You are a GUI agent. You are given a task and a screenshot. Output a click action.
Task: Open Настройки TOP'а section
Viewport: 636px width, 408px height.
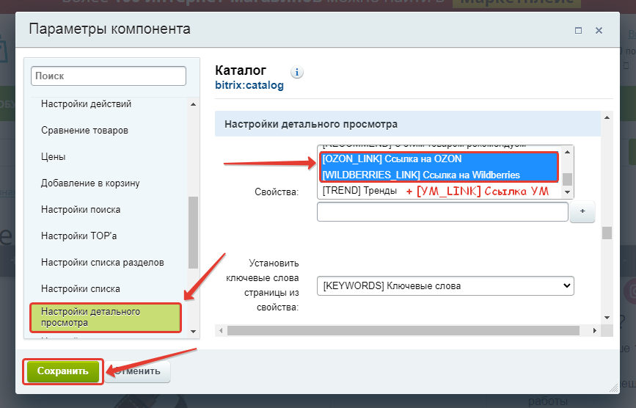point(78,236)
